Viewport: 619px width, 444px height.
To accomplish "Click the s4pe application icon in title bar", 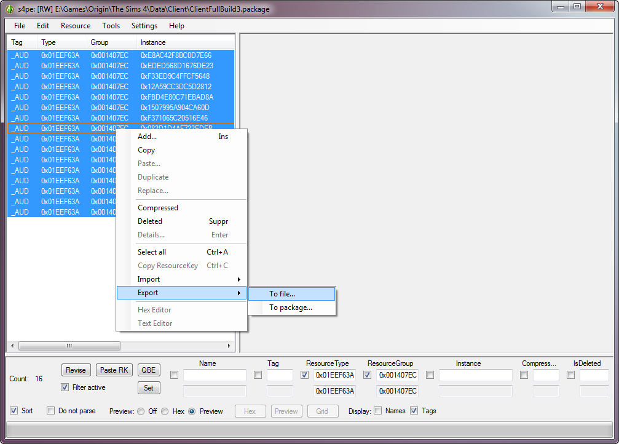I will coord(10,9).
